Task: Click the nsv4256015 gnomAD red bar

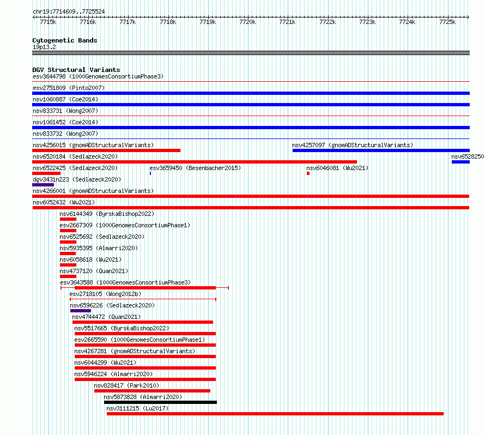Action: click(106, 150)
